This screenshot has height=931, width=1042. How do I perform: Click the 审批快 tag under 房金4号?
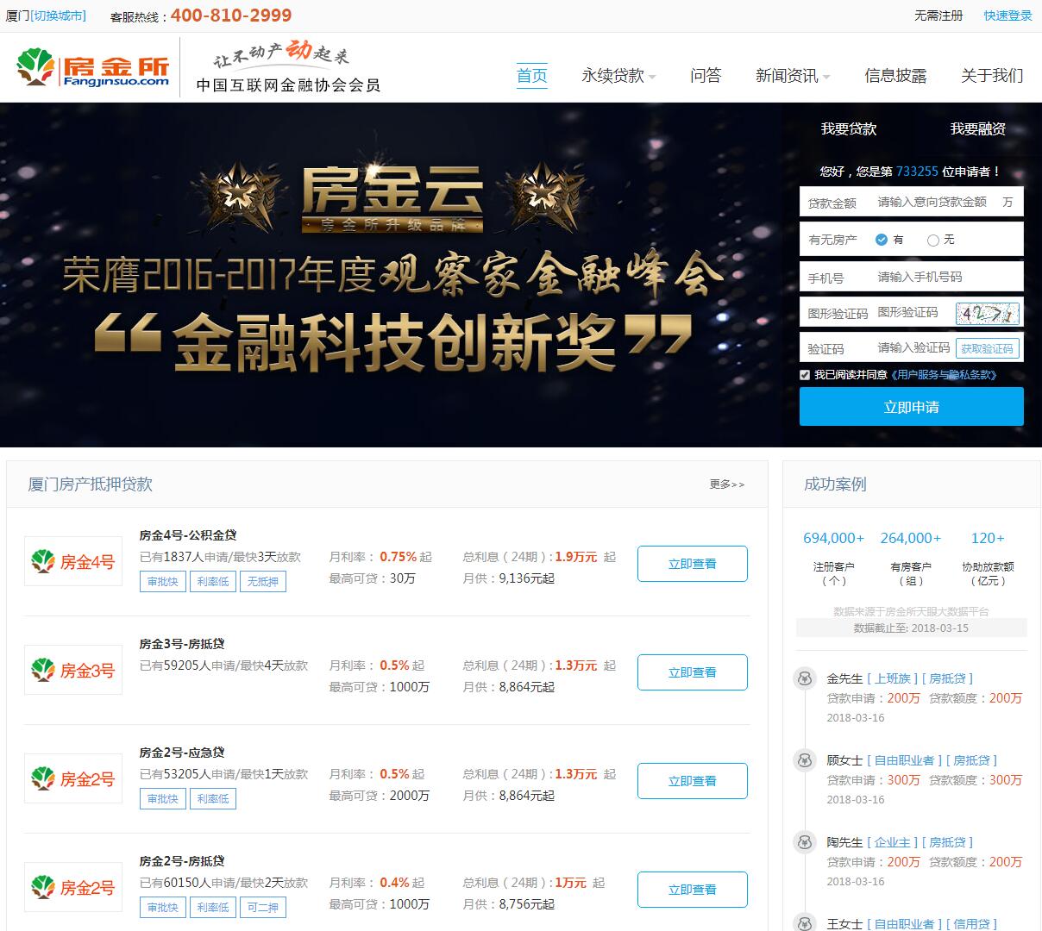tap(162, 582)
